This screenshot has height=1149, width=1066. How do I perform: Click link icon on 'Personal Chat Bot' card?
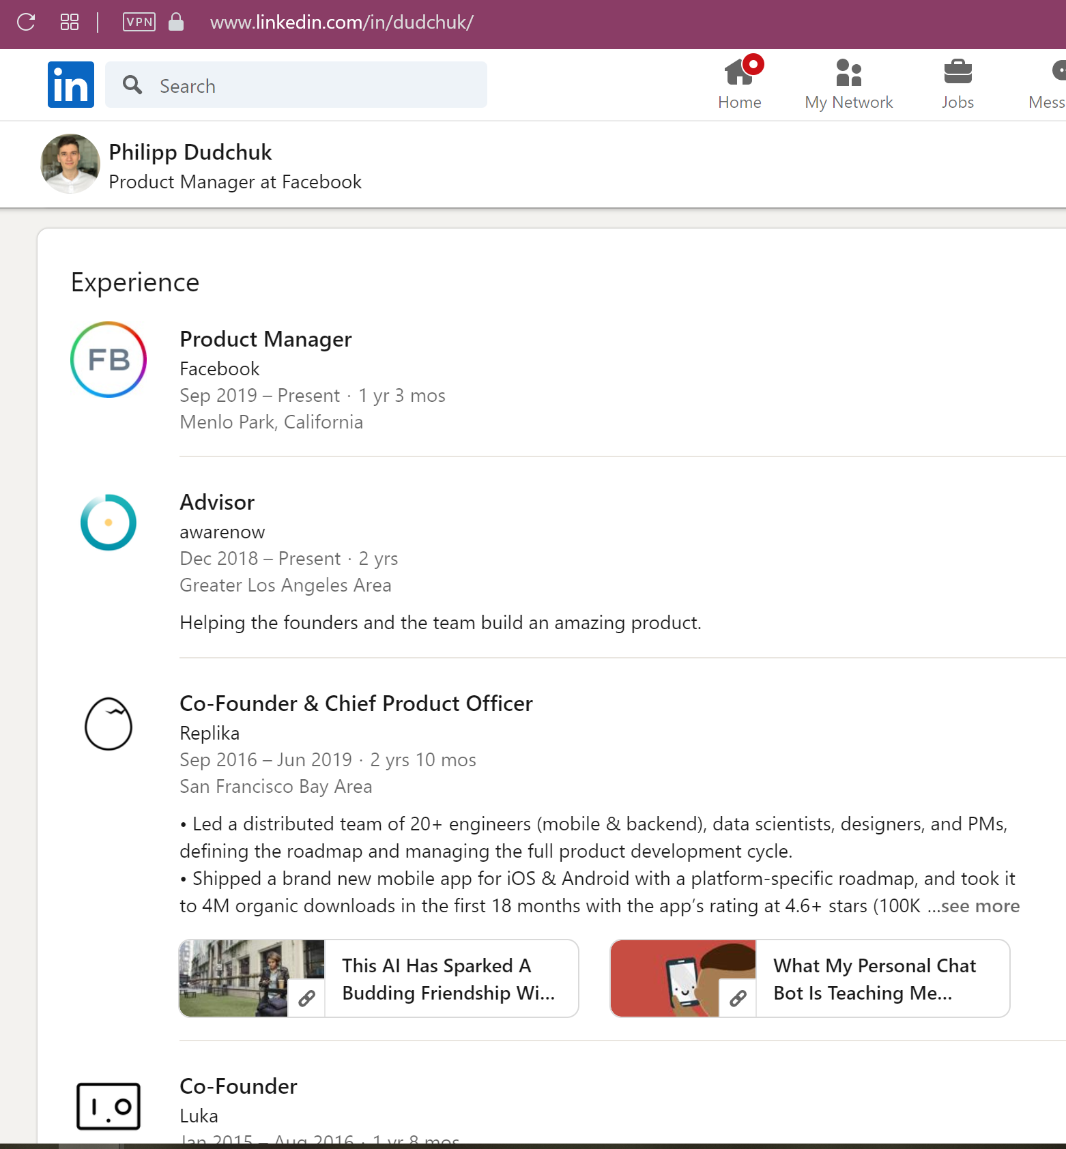tap(738, 998)
